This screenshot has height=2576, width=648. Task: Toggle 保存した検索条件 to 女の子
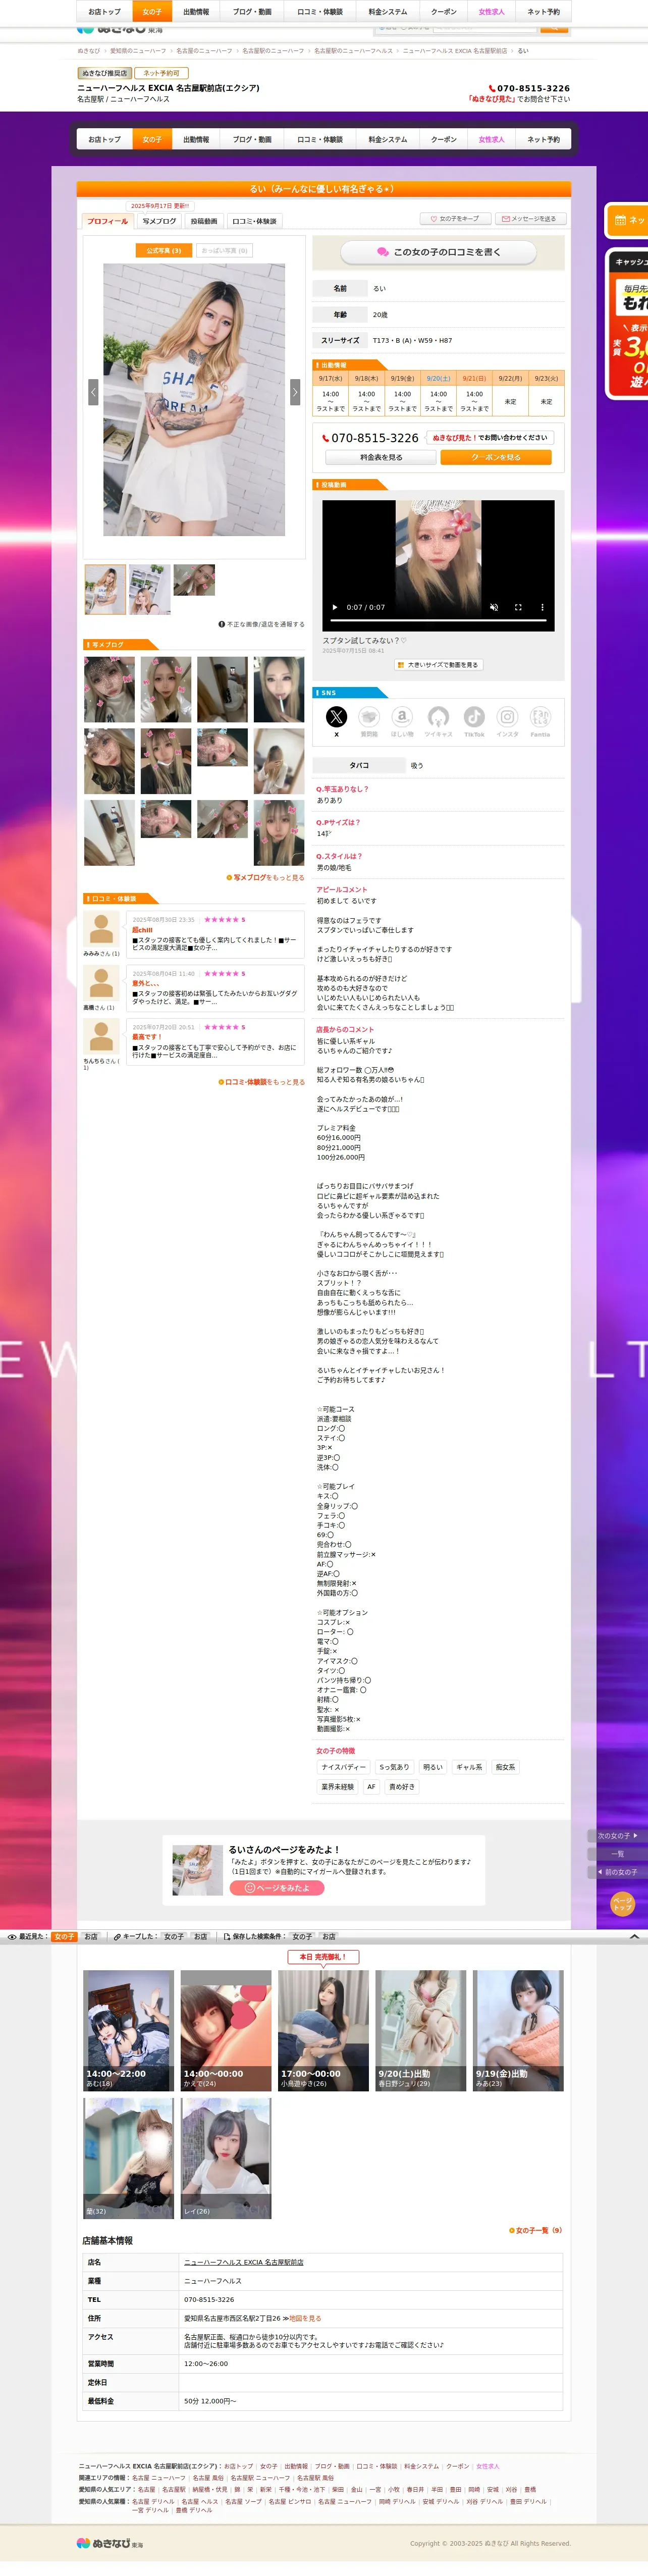[x=302, y=1937]
